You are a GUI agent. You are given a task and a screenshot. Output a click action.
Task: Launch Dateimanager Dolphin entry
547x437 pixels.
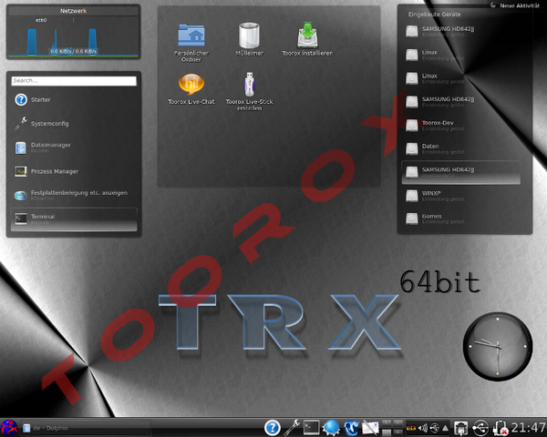pyautogui.click(x=74, y=147)
